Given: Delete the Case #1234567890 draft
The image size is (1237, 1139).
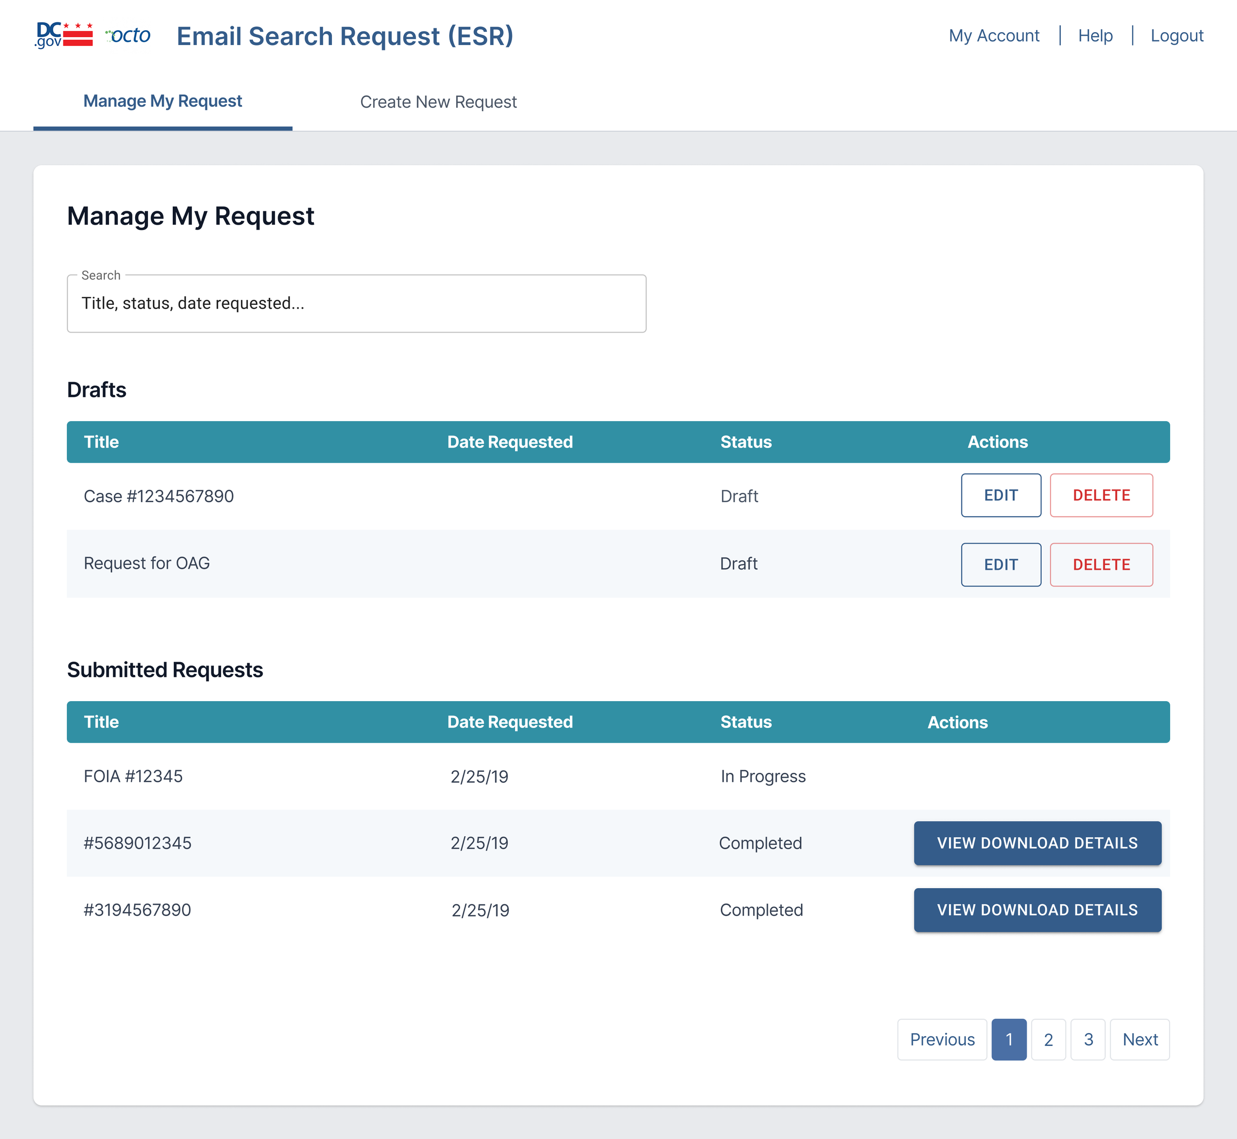Looking at the screenshot, I should [x=1101, y=496].
